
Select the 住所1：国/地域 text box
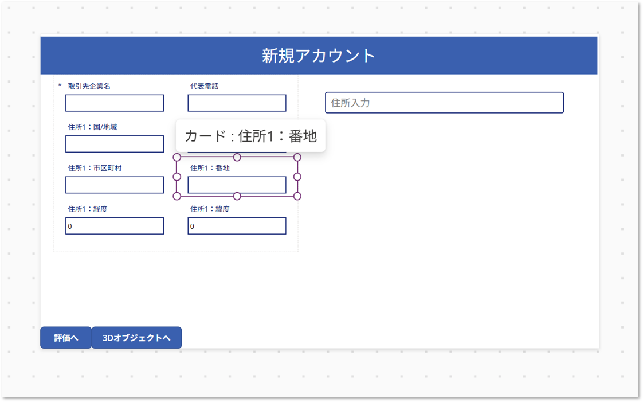pyautogui.click(x=115, y=144)
